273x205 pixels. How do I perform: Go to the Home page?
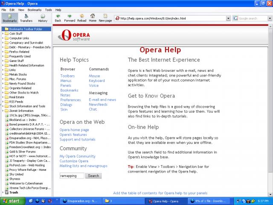coord(93,18)
